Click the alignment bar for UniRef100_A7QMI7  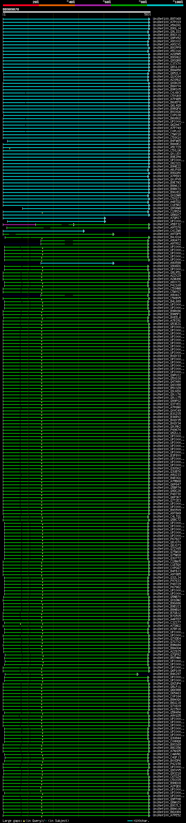pos(54,218)
